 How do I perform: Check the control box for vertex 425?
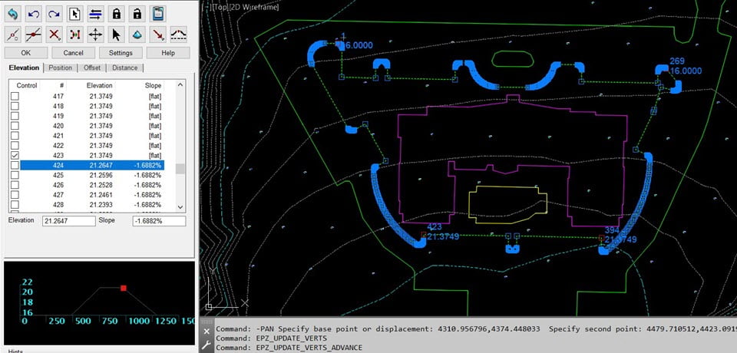tap(15, 175)
